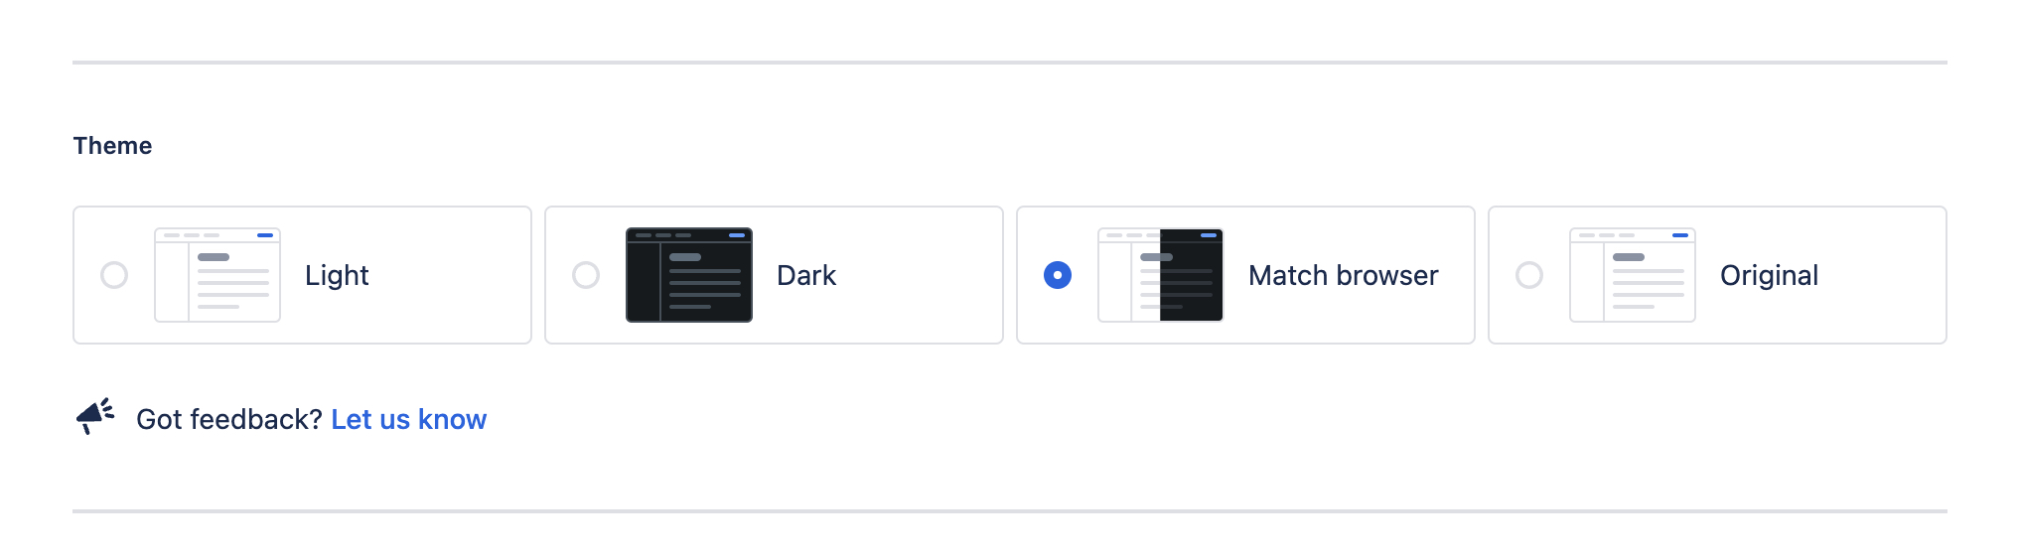
Task: Click the "Original" theme label
Action: point(1769,275)
